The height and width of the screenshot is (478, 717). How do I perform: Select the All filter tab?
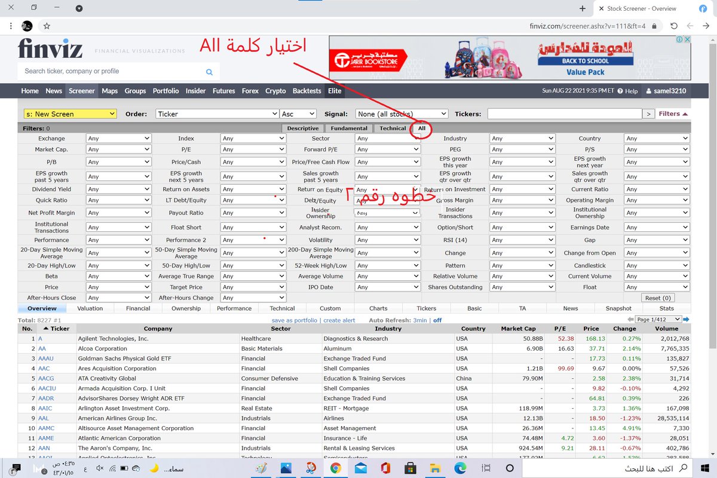(422, 128)
